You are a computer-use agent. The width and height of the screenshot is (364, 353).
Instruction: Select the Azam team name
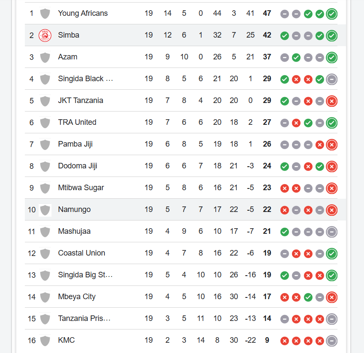pyautogui.click(x=68, y=57)
